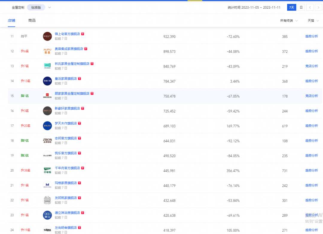Open the 所有终端 dropdown
This screenshot has width=323, height=234.
289,21
